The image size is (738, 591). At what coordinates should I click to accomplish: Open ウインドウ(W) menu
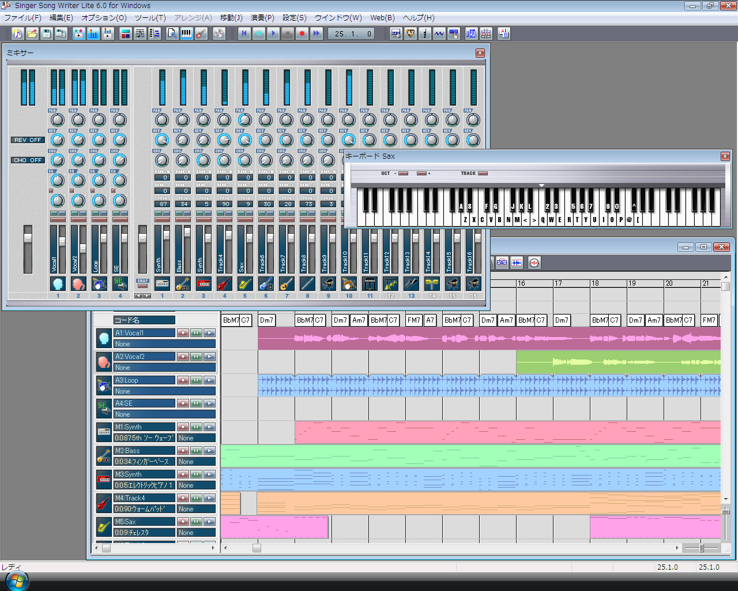click(x=338, y=18)
